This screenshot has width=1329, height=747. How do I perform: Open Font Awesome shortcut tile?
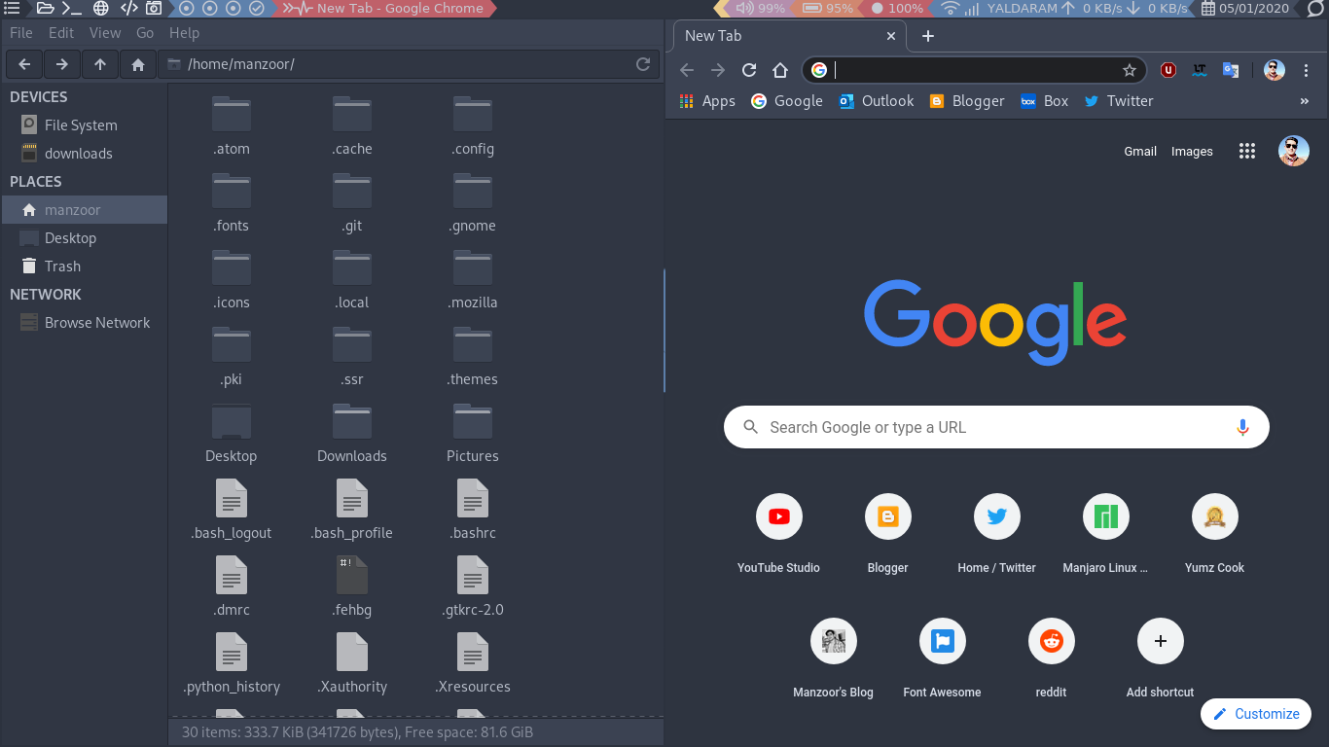tap(942, 657)
